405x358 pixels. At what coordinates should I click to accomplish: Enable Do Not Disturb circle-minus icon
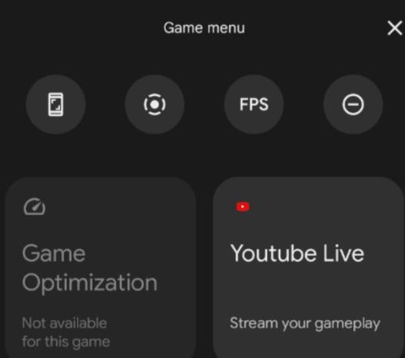click(353, 104)
